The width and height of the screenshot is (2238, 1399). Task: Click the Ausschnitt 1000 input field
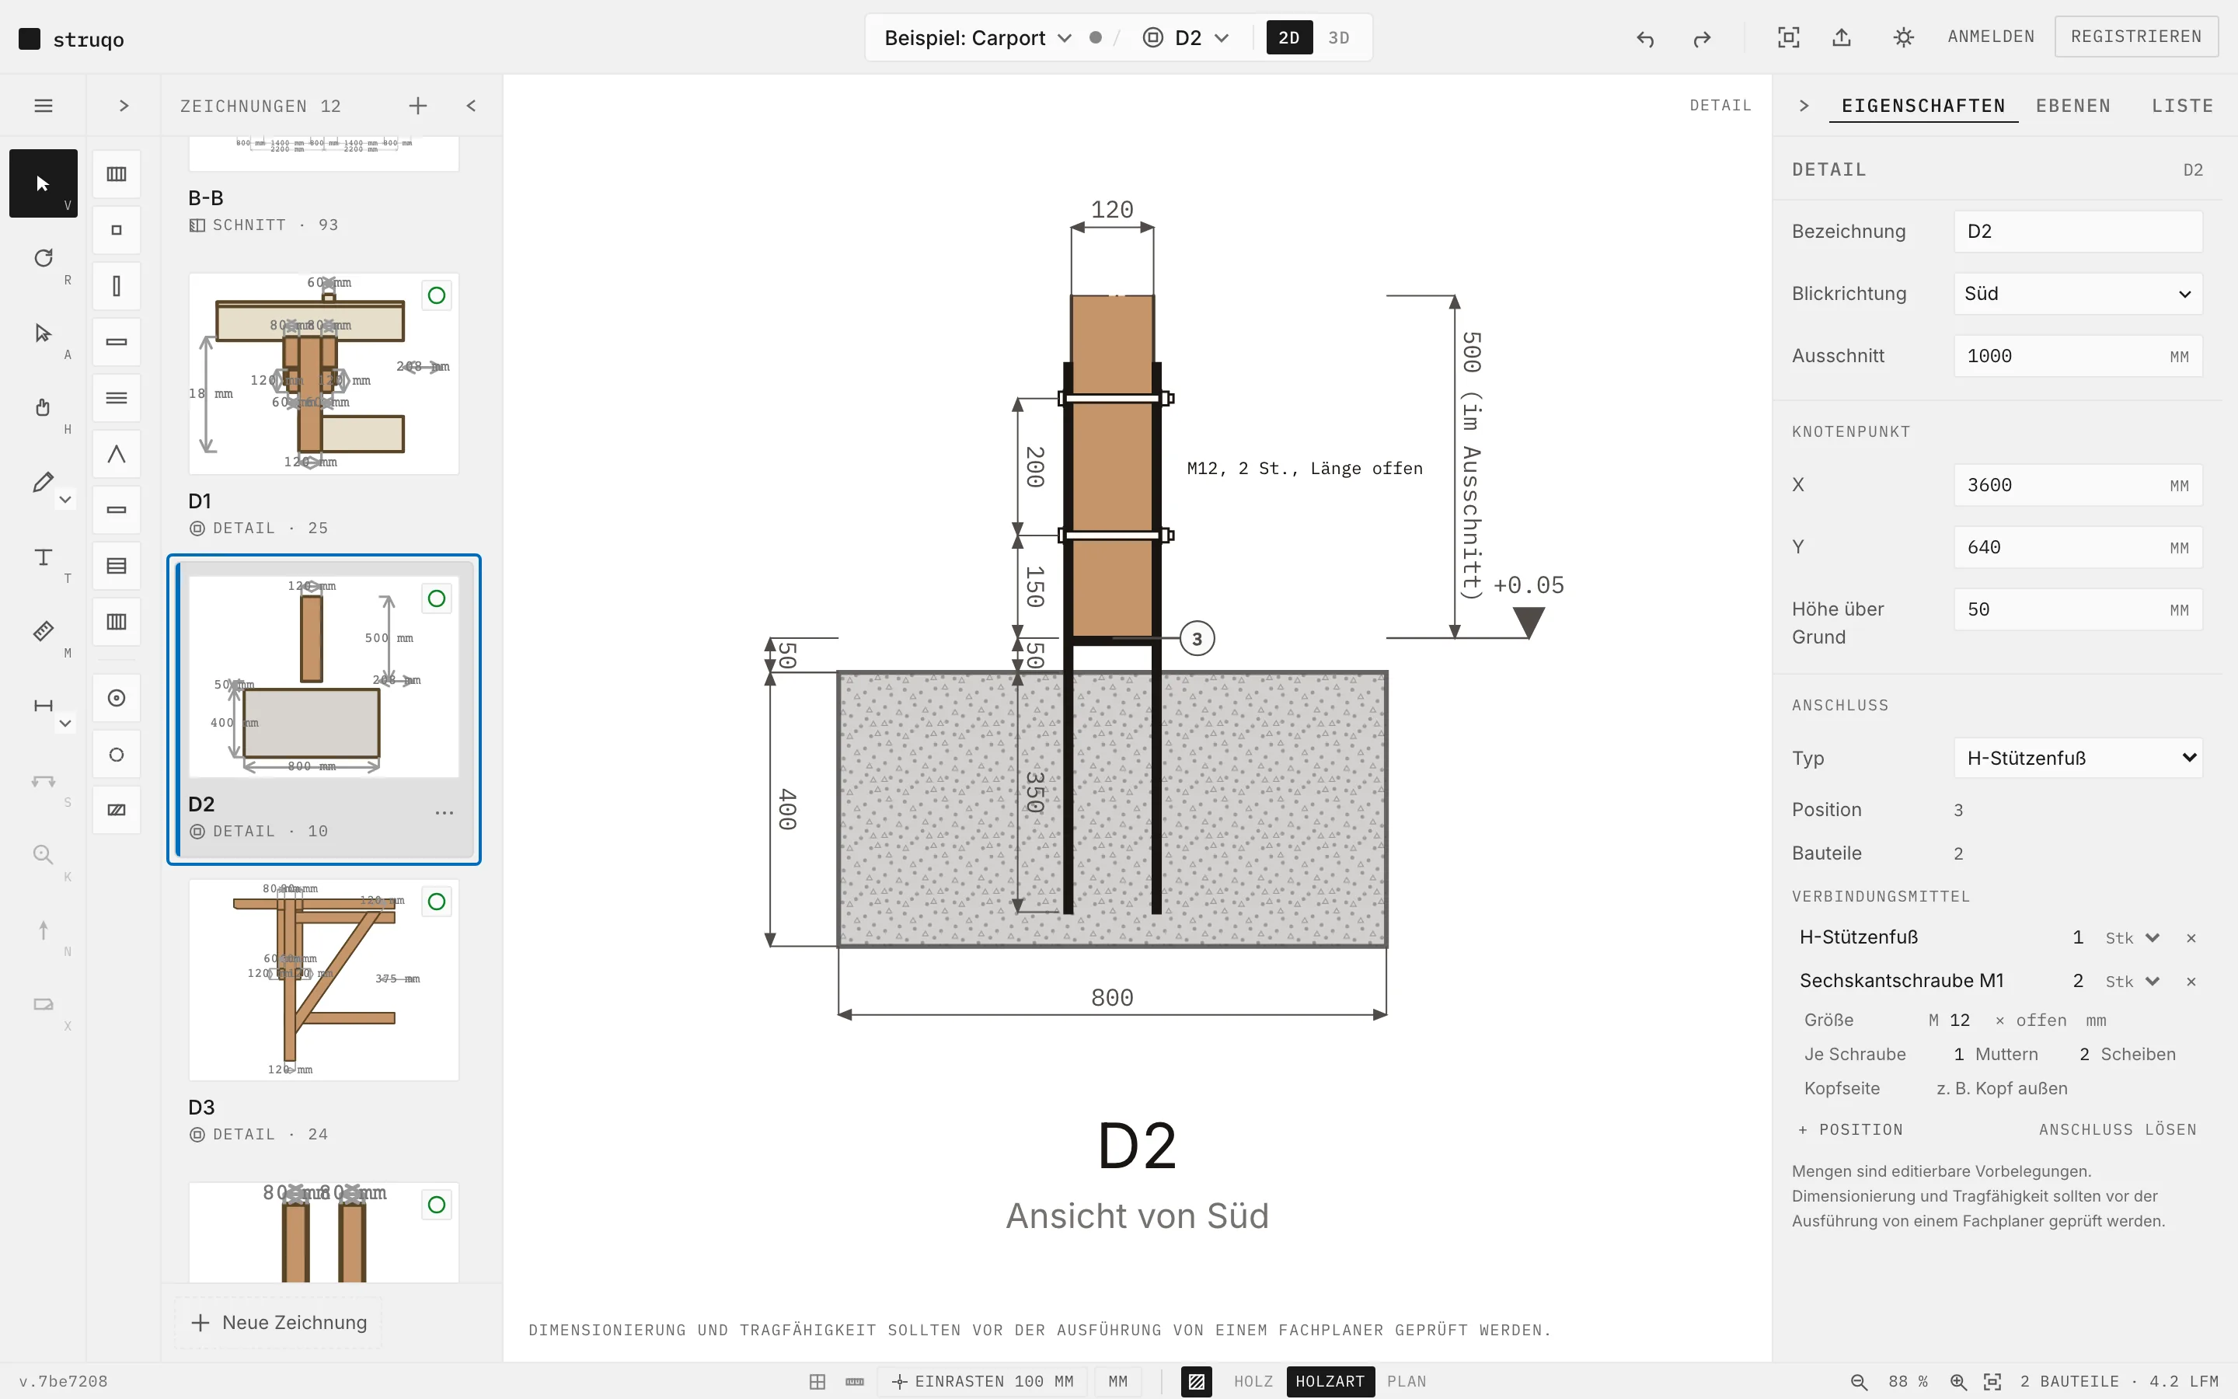tap(2078, 356)
